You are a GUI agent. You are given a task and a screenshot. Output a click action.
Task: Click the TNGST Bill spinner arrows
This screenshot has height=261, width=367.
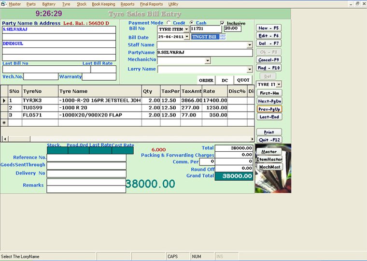point(223,37)
